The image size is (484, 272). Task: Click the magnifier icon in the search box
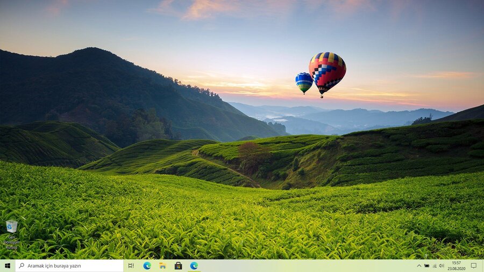pos(22,266)
